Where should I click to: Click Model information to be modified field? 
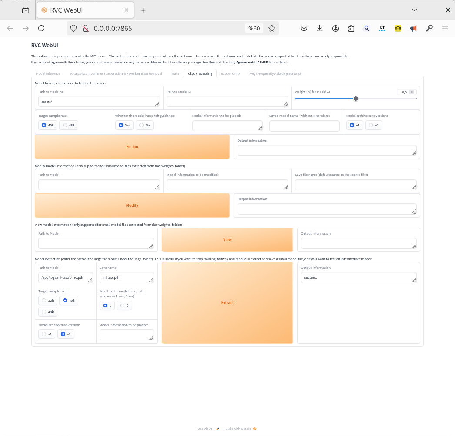(x=227, y=185)
